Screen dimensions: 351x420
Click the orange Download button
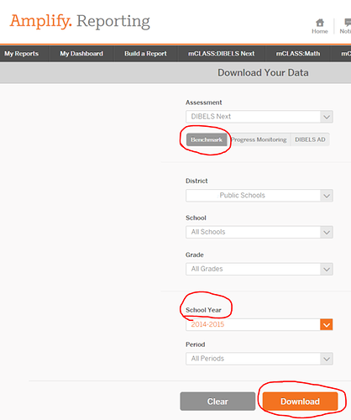[300, 402]
